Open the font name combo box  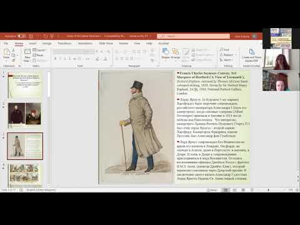(x=69, y=51)
